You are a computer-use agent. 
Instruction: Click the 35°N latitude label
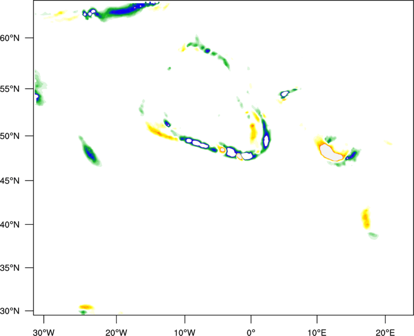[x=10, y=268]
